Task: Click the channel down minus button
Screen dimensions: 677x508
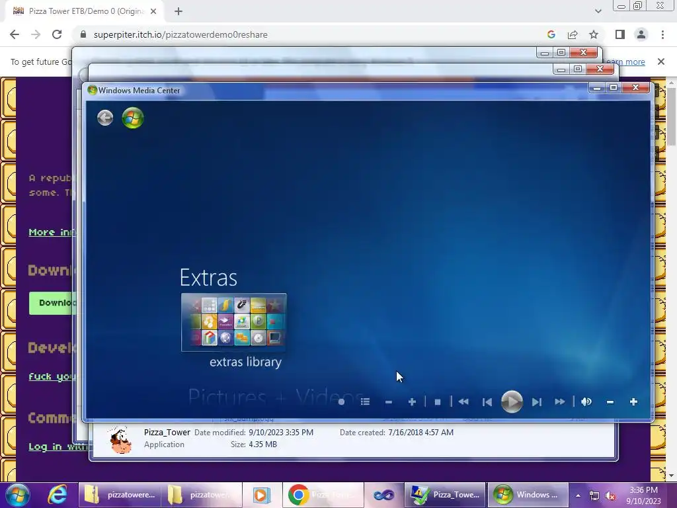Action: (389, 402)
